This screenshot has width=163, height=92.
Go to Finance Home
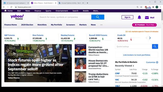tap(10, 25)
